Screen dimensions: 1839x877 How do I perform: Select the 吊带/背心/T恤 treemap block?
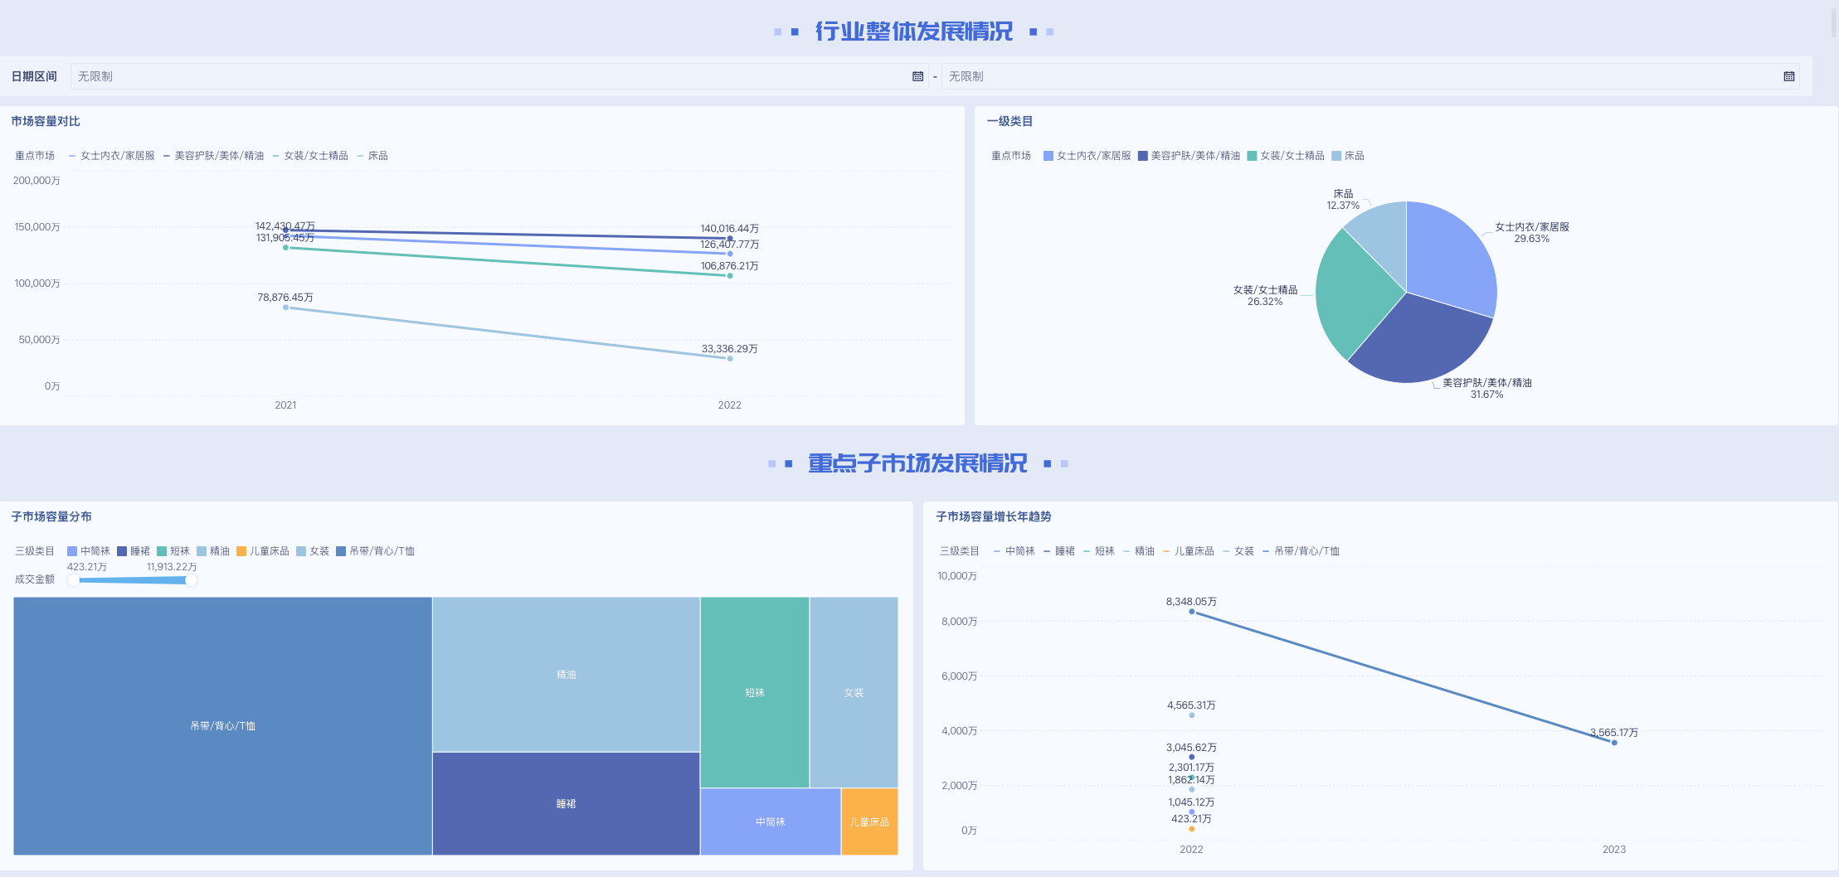[x=222, y=725]
